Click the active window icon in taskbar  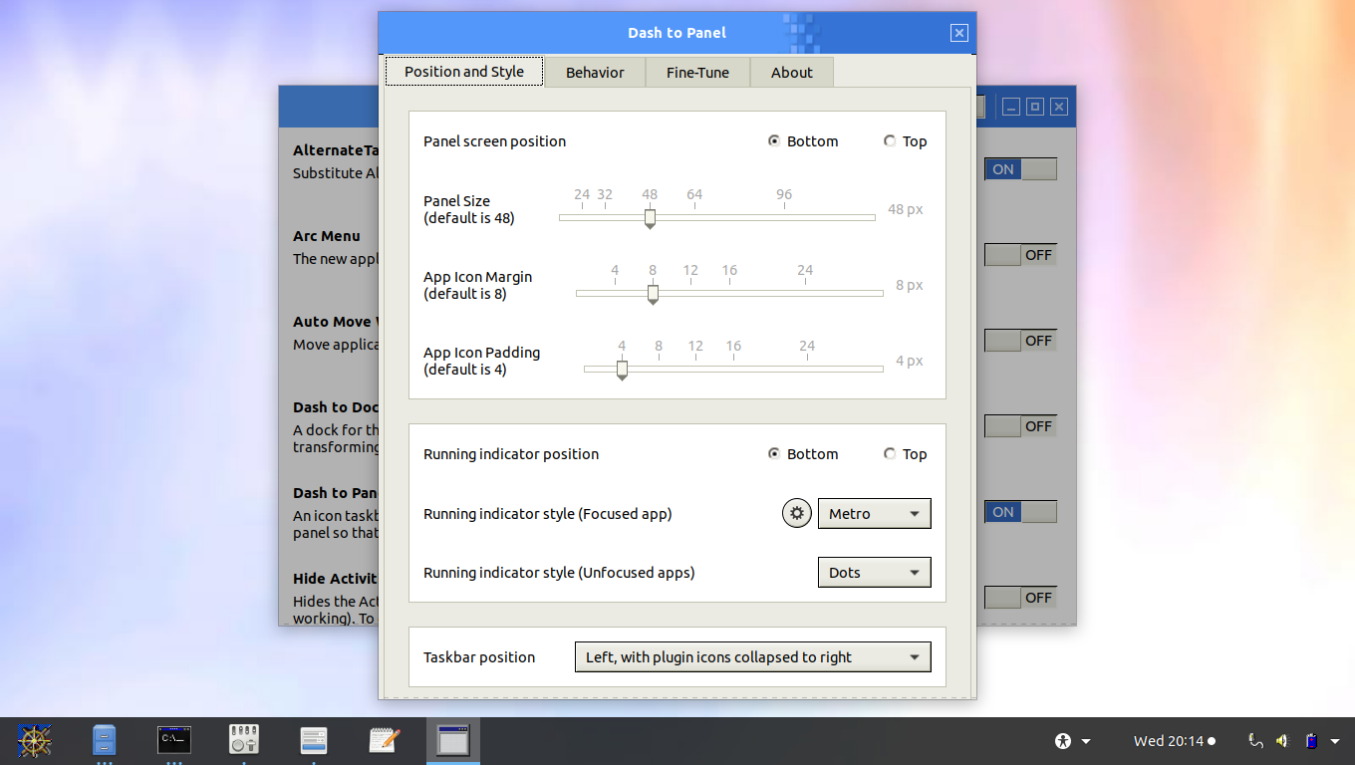click(453, 741)
